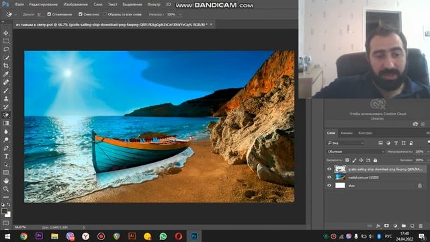Select the Move tool
430x242 pixels.
[6, 33]
